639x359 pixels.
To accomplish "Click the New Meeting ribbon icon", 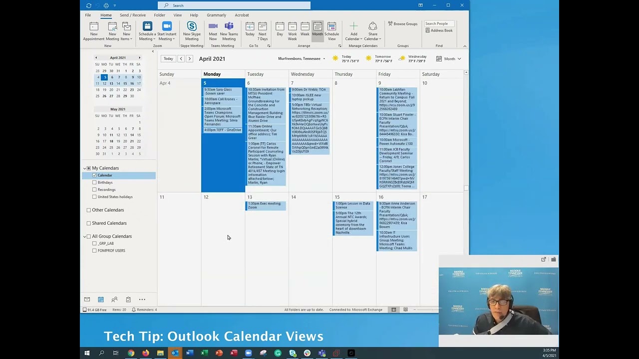I will click(112, 31).
